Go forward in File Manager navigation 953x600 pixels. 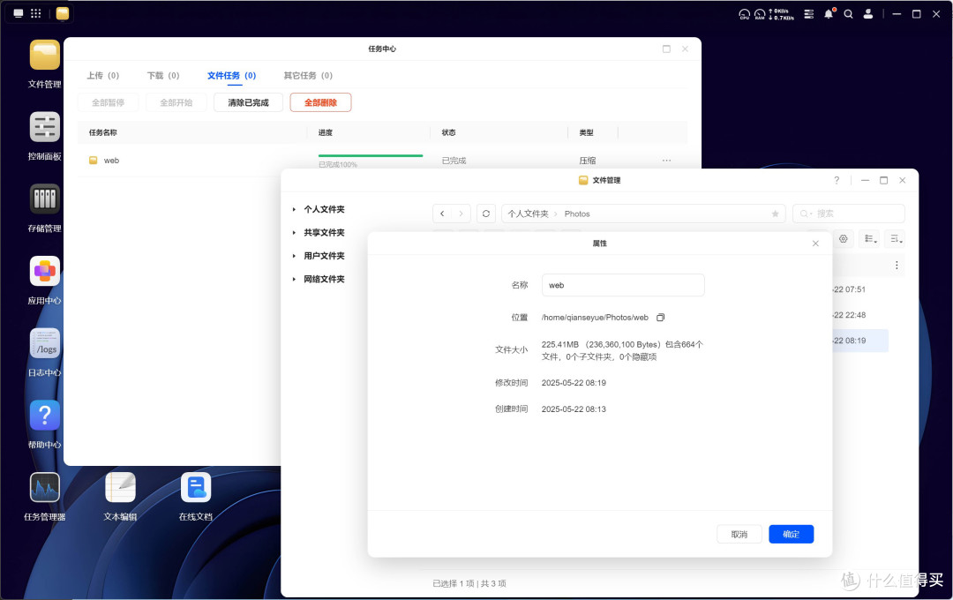point(461,214)
